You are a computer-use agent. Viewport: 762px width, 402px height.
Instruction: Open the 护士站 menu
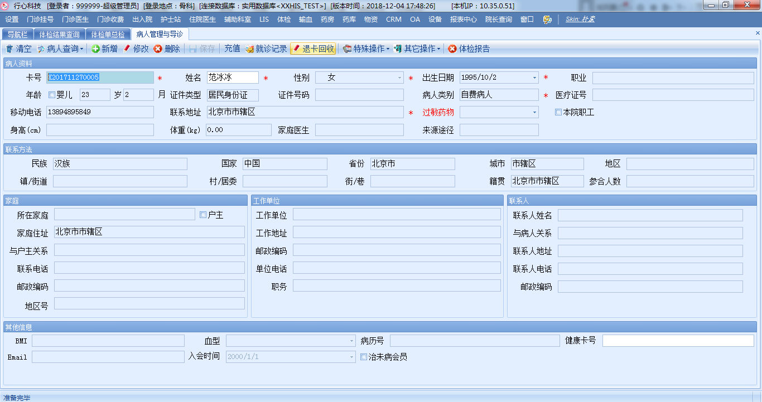click(x=171, y=19)
